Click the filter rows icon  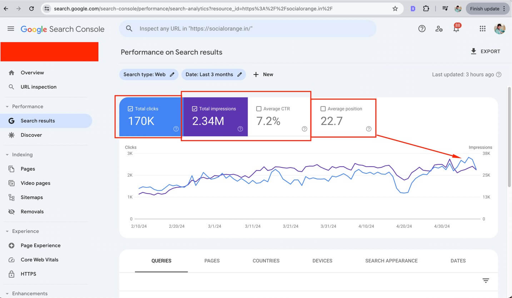(x=486, y=281)
